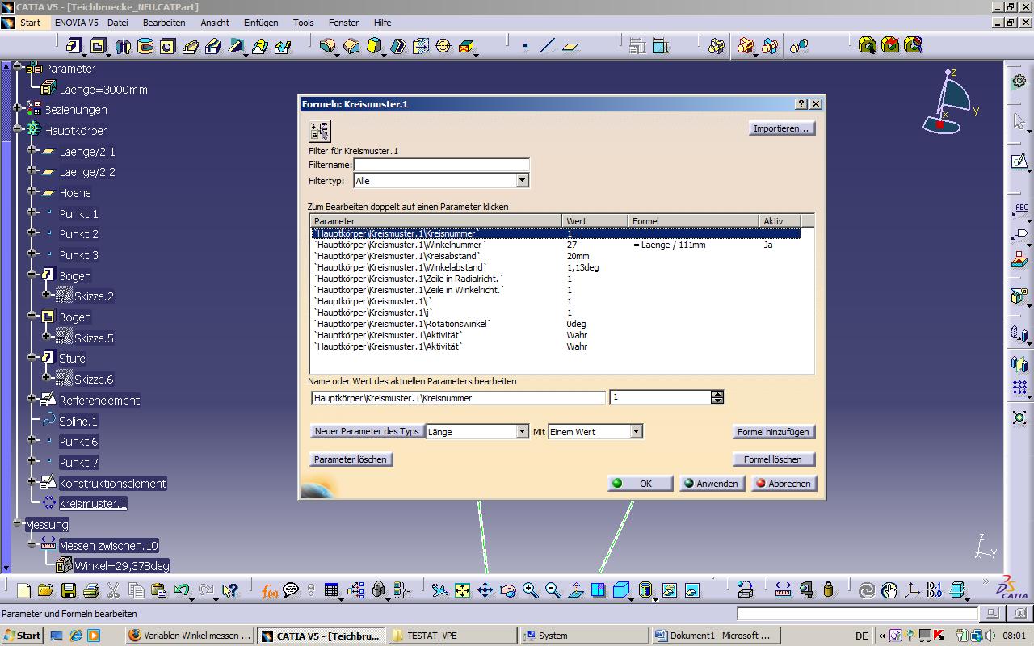Select the Pocket tool icon
This screenshot has width=1034, height=646.
click(x=99, y=46)
